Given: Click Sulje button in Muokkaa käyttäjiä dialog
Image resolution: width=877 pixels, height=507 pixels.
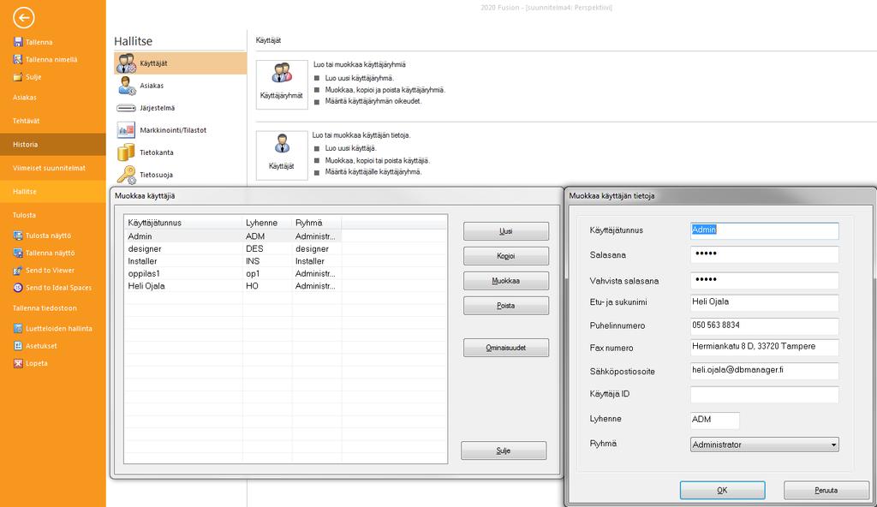Looking at the screenshot, I should point(504,450).
